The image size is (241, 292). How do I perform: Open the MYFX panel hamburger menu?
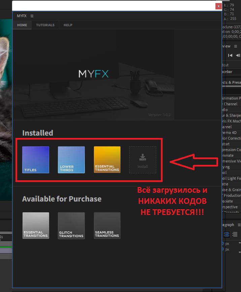coord(32,16)
